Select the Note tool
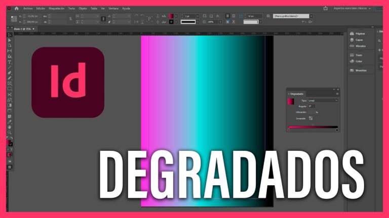The width and height of the screenshot is (389, 218). (10, 116)
